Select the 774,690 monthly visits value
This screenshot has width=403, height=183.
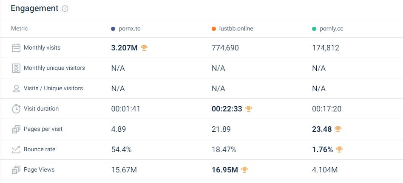[225, 48]
